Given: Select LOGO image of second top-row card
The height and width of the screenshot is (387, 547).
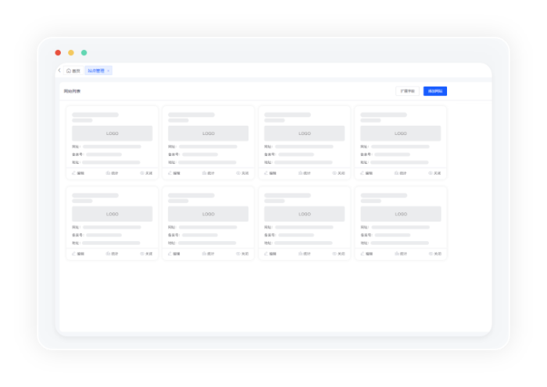Looking at the screenshot, I should tap(209, 133).
